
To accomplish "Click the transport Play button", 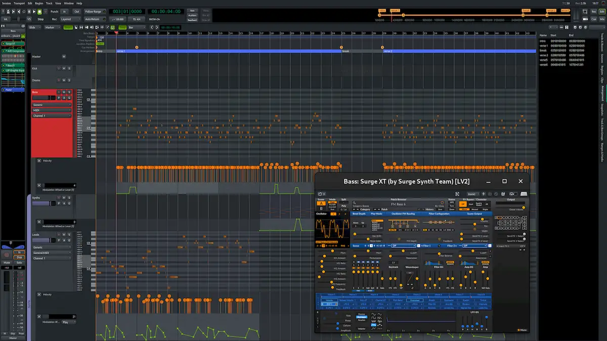I will pos(34,12).
